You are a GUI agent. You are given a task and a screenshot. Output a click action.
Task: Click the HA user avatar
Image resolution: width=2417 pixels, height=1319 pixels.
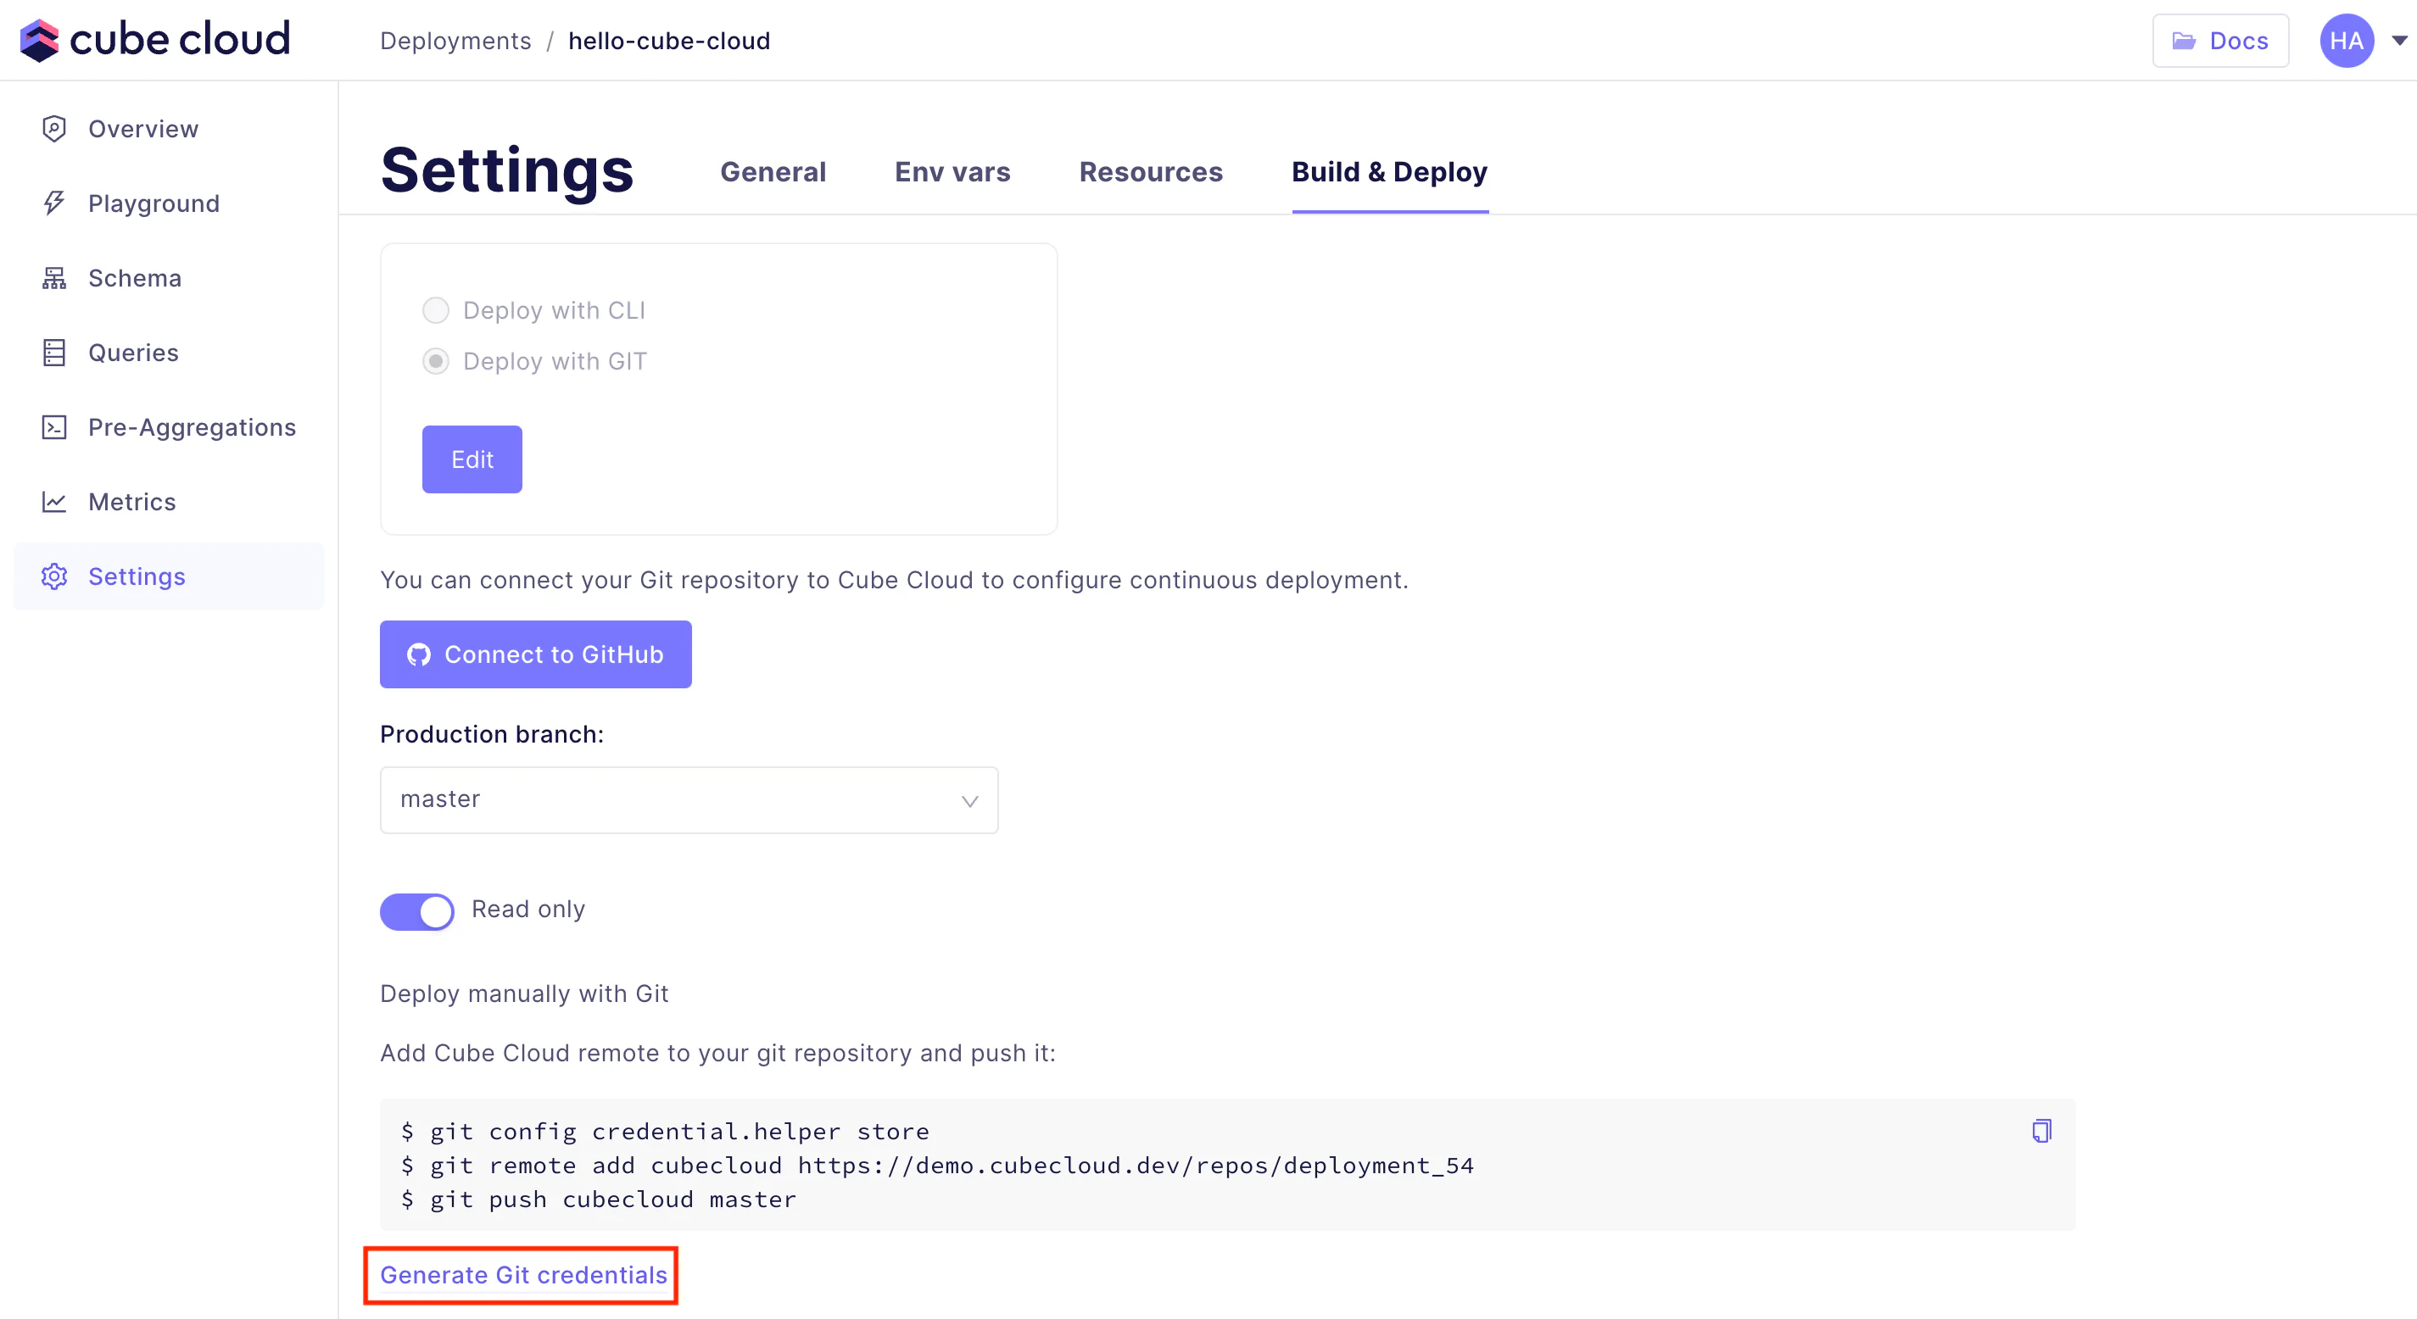(2346, 41)
